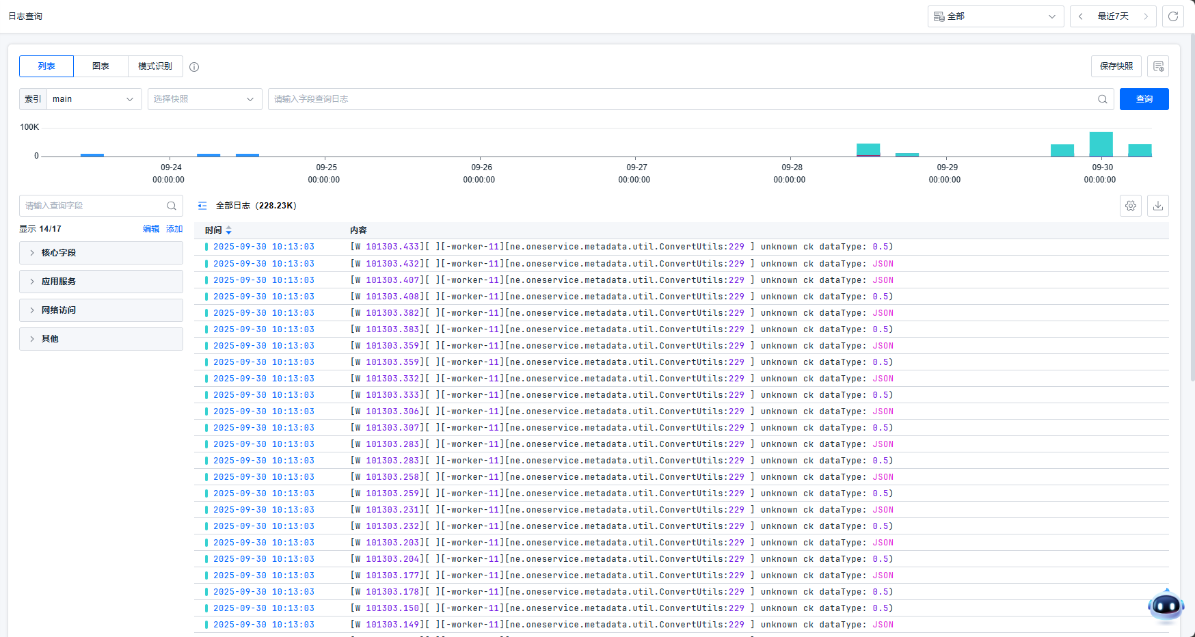Click the refresh icon in top right
Viewport: 1195px width, 637px height.
pyautogui.click(x=1173, y=16)
